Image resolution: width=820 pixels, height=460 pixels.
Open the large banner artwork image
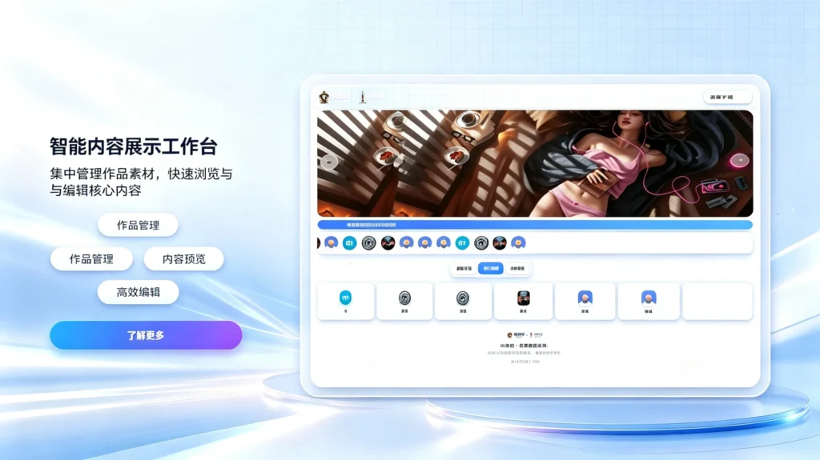point(535,163)
